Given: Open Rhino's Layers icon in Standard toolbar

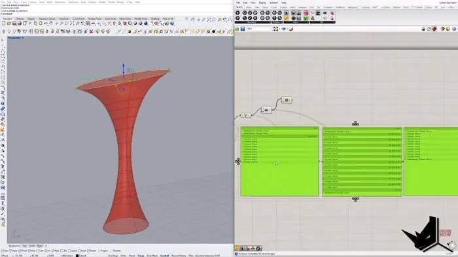Looking at the screenshot, I should click(x=125, y=24).
